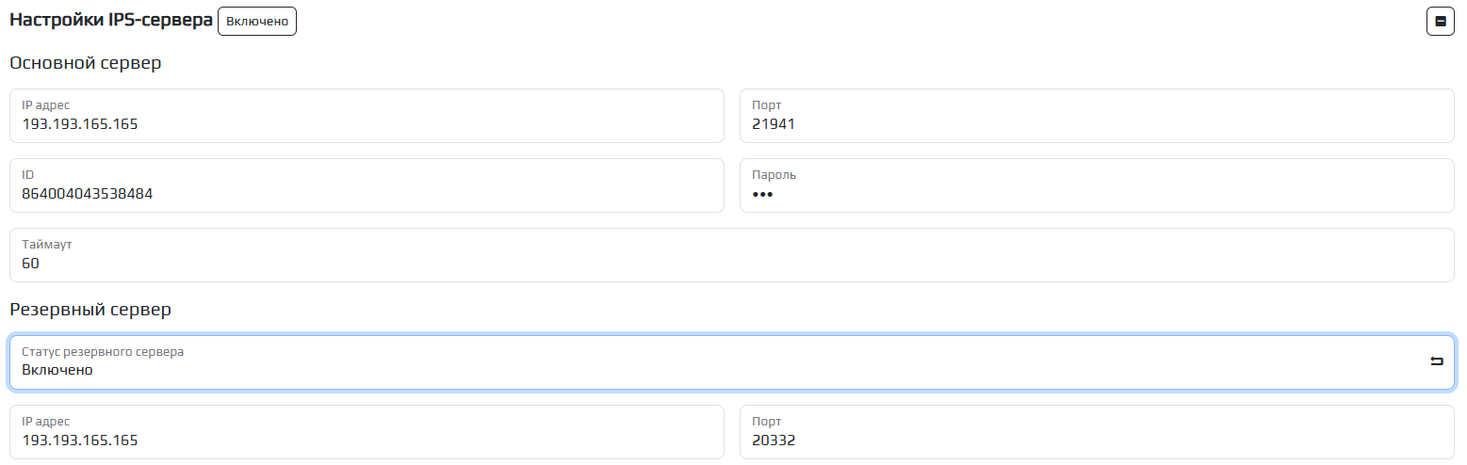Click the Включено value in reserve status
This screenshot has height=465, width=1467.
click(57, 370)
